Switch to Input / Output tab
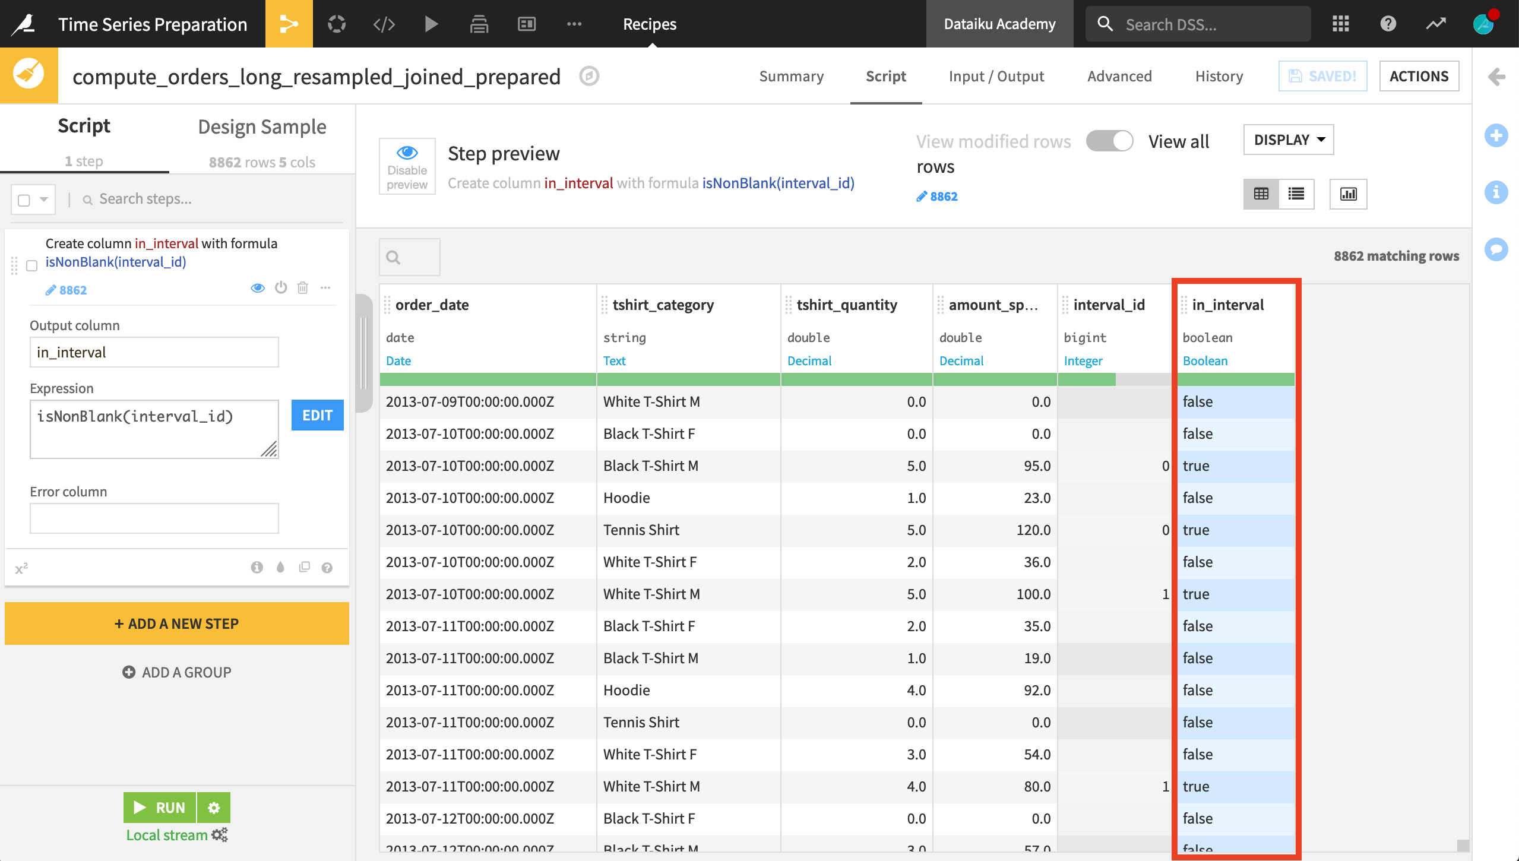This screenshot has width=1519, height=861. click(996, 76)
